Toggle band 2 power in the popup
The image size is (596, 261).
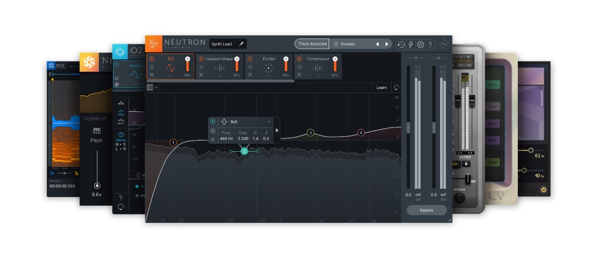pyautogui.click(x=213, y=121)
